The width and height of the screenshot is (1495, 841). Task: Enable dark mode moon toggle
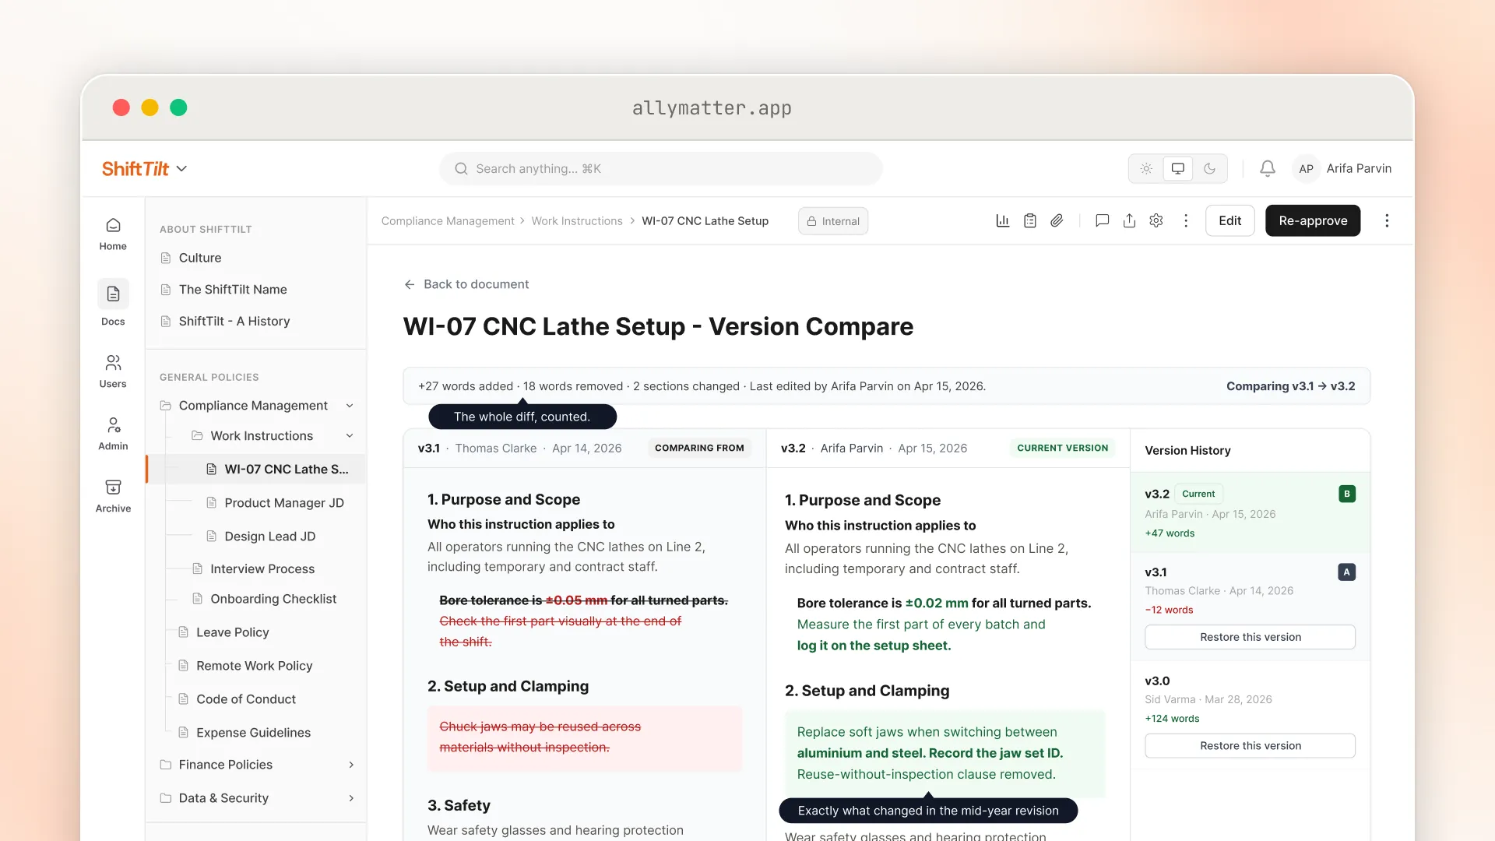(x=1209, y=169)
